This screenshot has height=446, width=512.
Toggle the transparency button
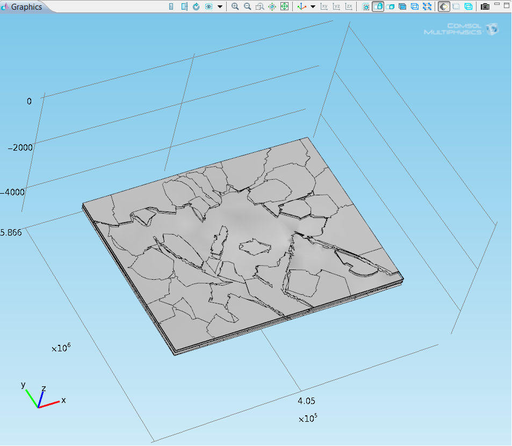pyautogui.click(x=456, y=6)
